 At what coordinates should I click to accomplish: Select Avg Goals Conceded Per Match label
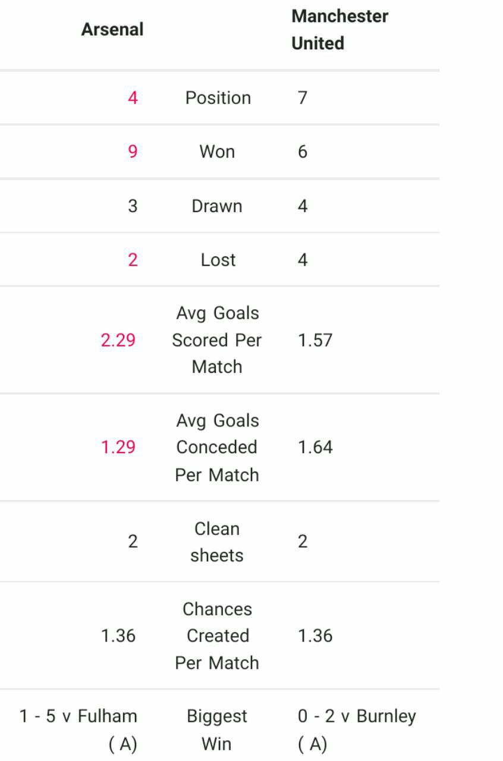[x=217, y=447]
